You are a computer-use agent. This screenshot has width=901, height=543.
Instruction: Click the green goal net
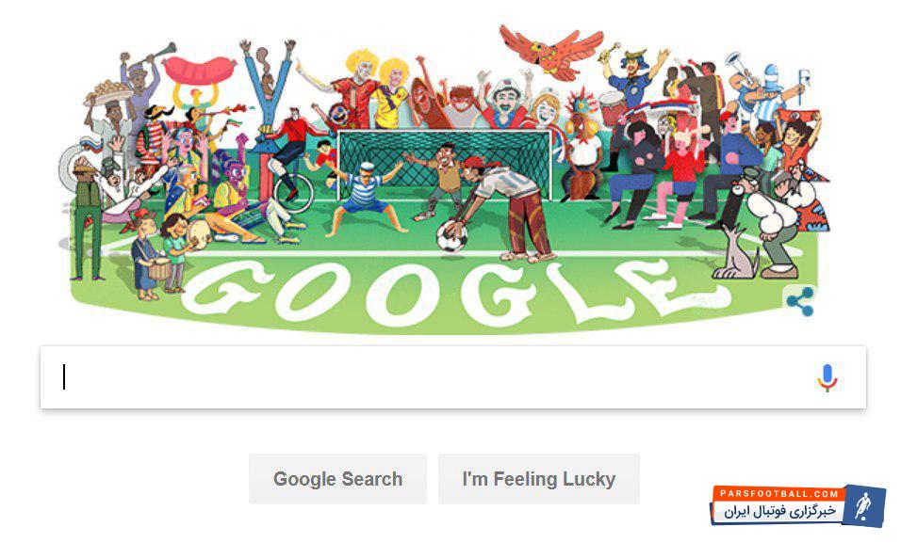(444, 164)
